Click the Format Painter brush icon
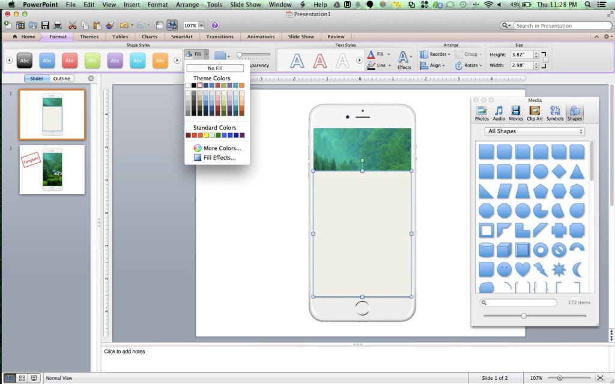This screenshot has height=384, width=615. click(x=110, y=25)
